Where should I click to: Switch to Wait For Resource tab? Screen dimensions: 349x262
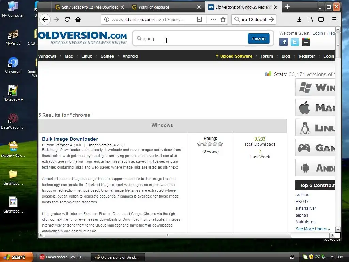point(166,7)
